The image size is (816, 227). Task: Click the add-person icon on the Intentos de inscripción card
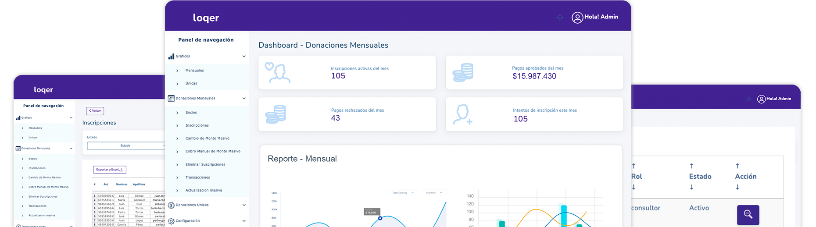(463, 114)
